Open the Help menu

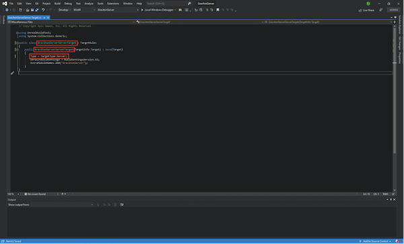tap(139, 3)
